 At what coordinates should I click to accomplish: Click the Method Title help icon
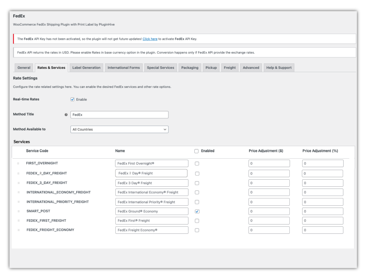(x=66, y=115)
